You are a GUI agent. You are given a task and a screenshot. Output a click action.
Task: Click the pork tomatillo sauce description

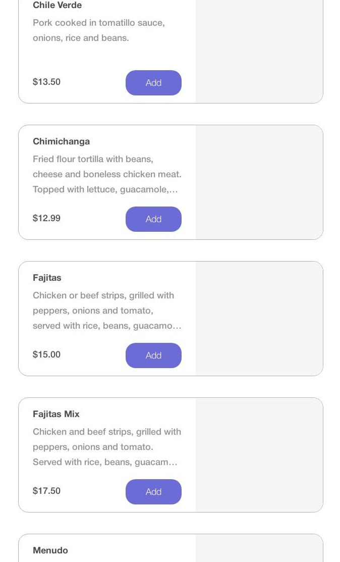pos(99,30)
